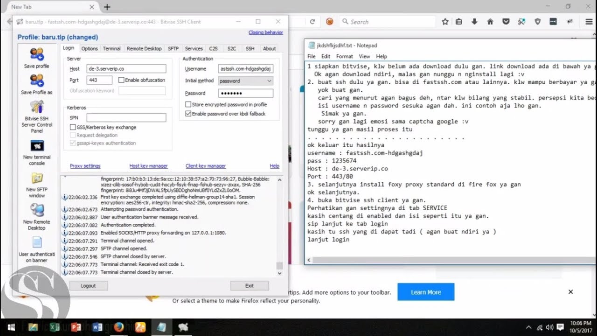Click the Bitvise log scrollbar thumb
The image size is (597, 336).
(279, 266)
